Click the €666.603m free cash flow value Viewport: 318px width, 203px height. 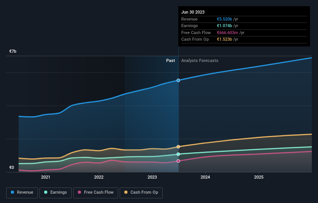227,33
